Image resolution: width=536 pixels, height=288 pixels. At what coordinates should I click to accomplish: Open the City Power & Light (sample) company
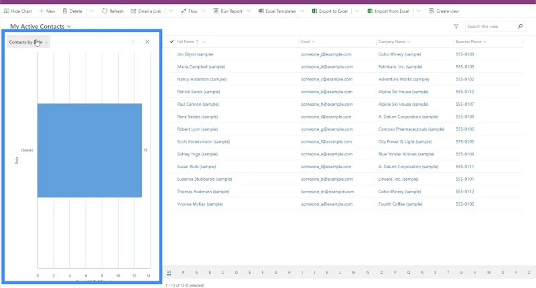pyautogui.click(x=405, y=141)
